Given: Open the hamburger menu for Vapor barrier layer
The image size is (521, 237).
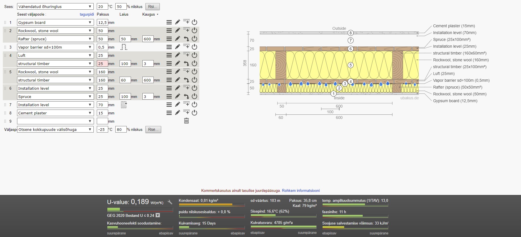Looking at the screenshot, I should pyautogui.click(x=169, y=47).
